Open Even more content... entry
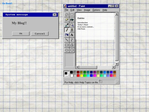The width and height of the screenshot is (149, 112). tap(86, 27)
